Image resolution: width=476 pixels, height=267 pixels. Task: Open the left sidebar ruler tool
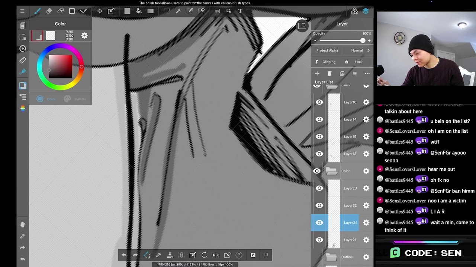(x=23, y=60)
